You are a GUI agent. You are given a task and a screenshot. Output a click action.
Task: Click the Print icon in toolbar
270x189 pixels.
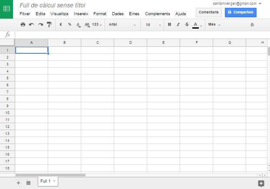tap(23, 25)
